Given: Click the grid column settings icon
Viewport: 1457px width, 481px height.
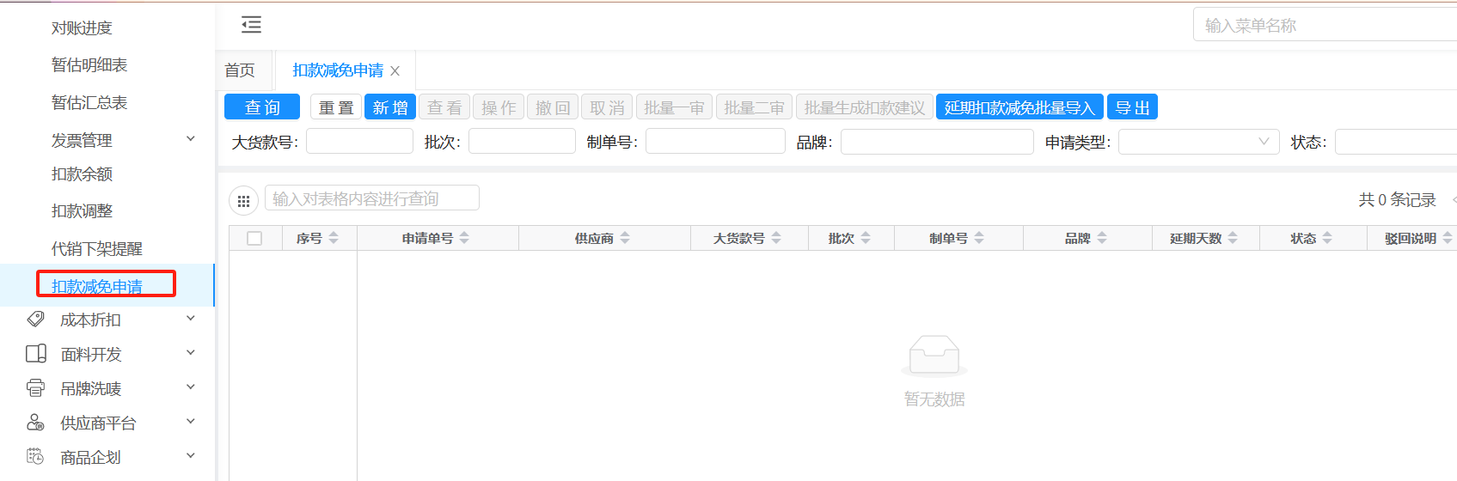Looking at the screenshot, I should pyautogui.click(x=243, y=201).
